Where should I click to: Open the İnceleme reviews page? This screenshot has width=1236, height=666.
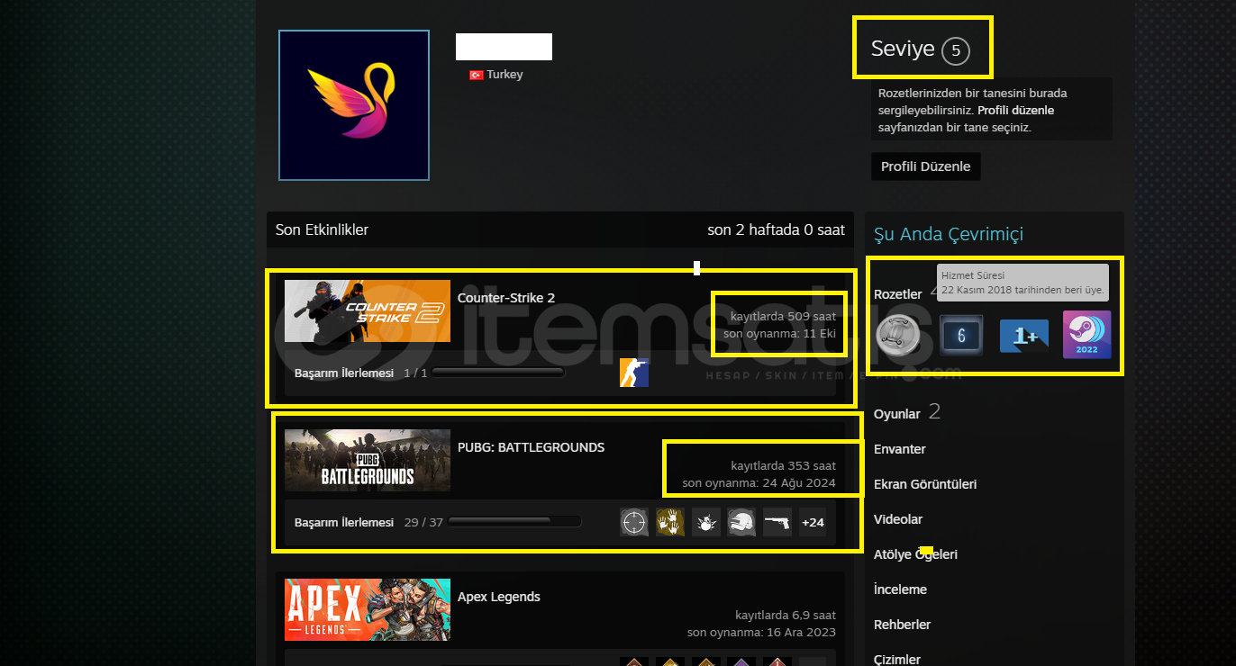point(900,589)
